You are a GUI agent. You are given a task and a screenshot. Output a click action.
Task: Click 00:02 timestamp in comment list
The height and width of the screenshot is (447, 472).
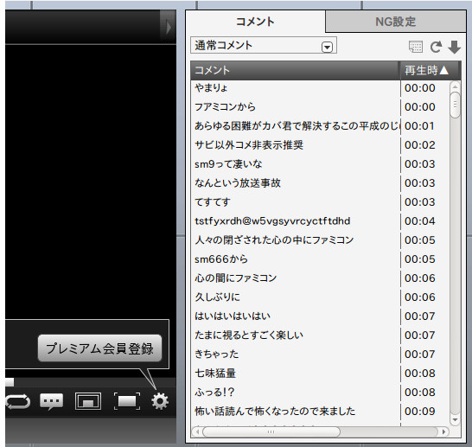419,144
